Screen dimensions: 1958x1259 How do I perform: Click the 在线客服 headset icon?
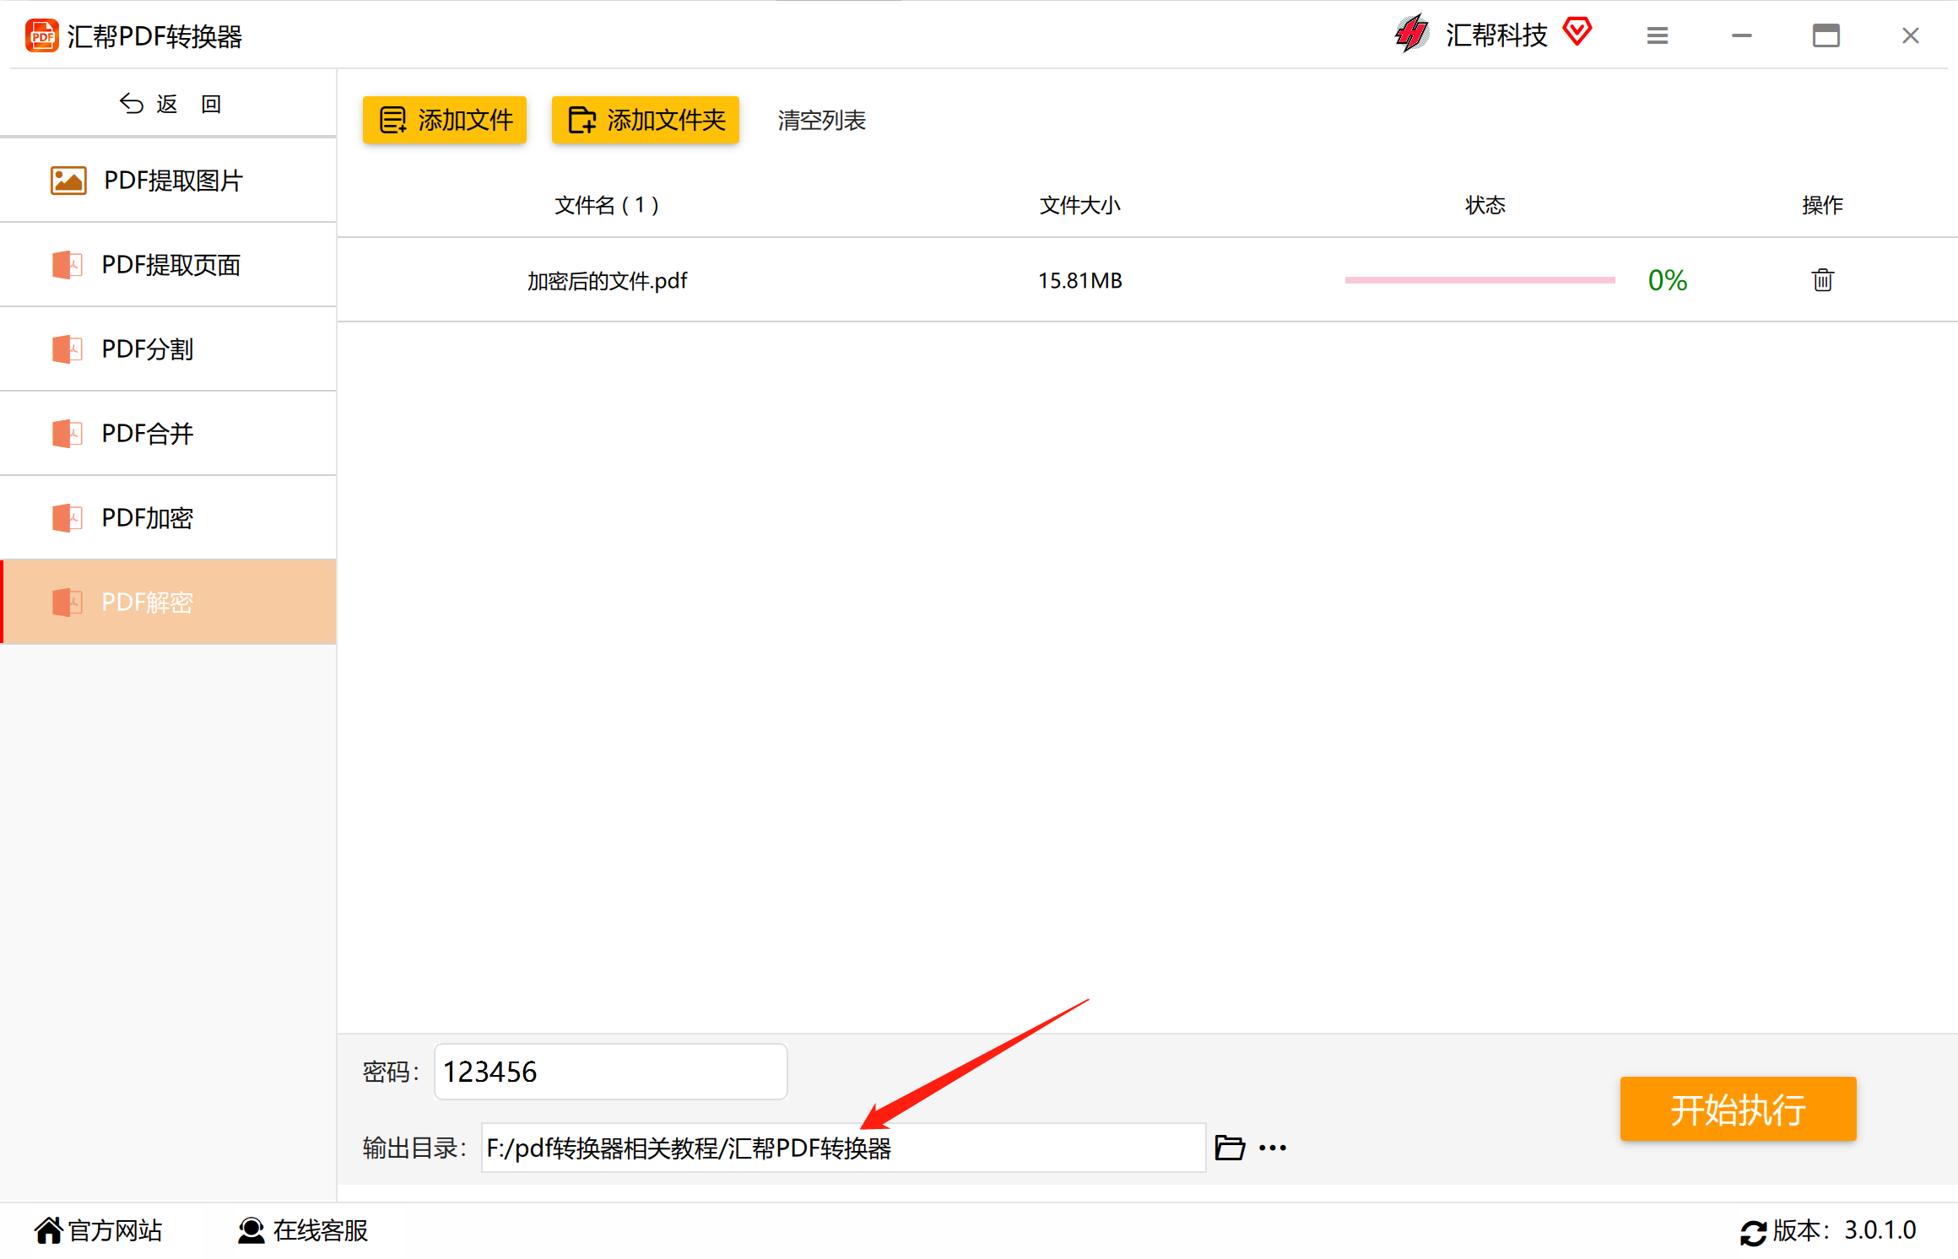click(x=251, y=1230)
